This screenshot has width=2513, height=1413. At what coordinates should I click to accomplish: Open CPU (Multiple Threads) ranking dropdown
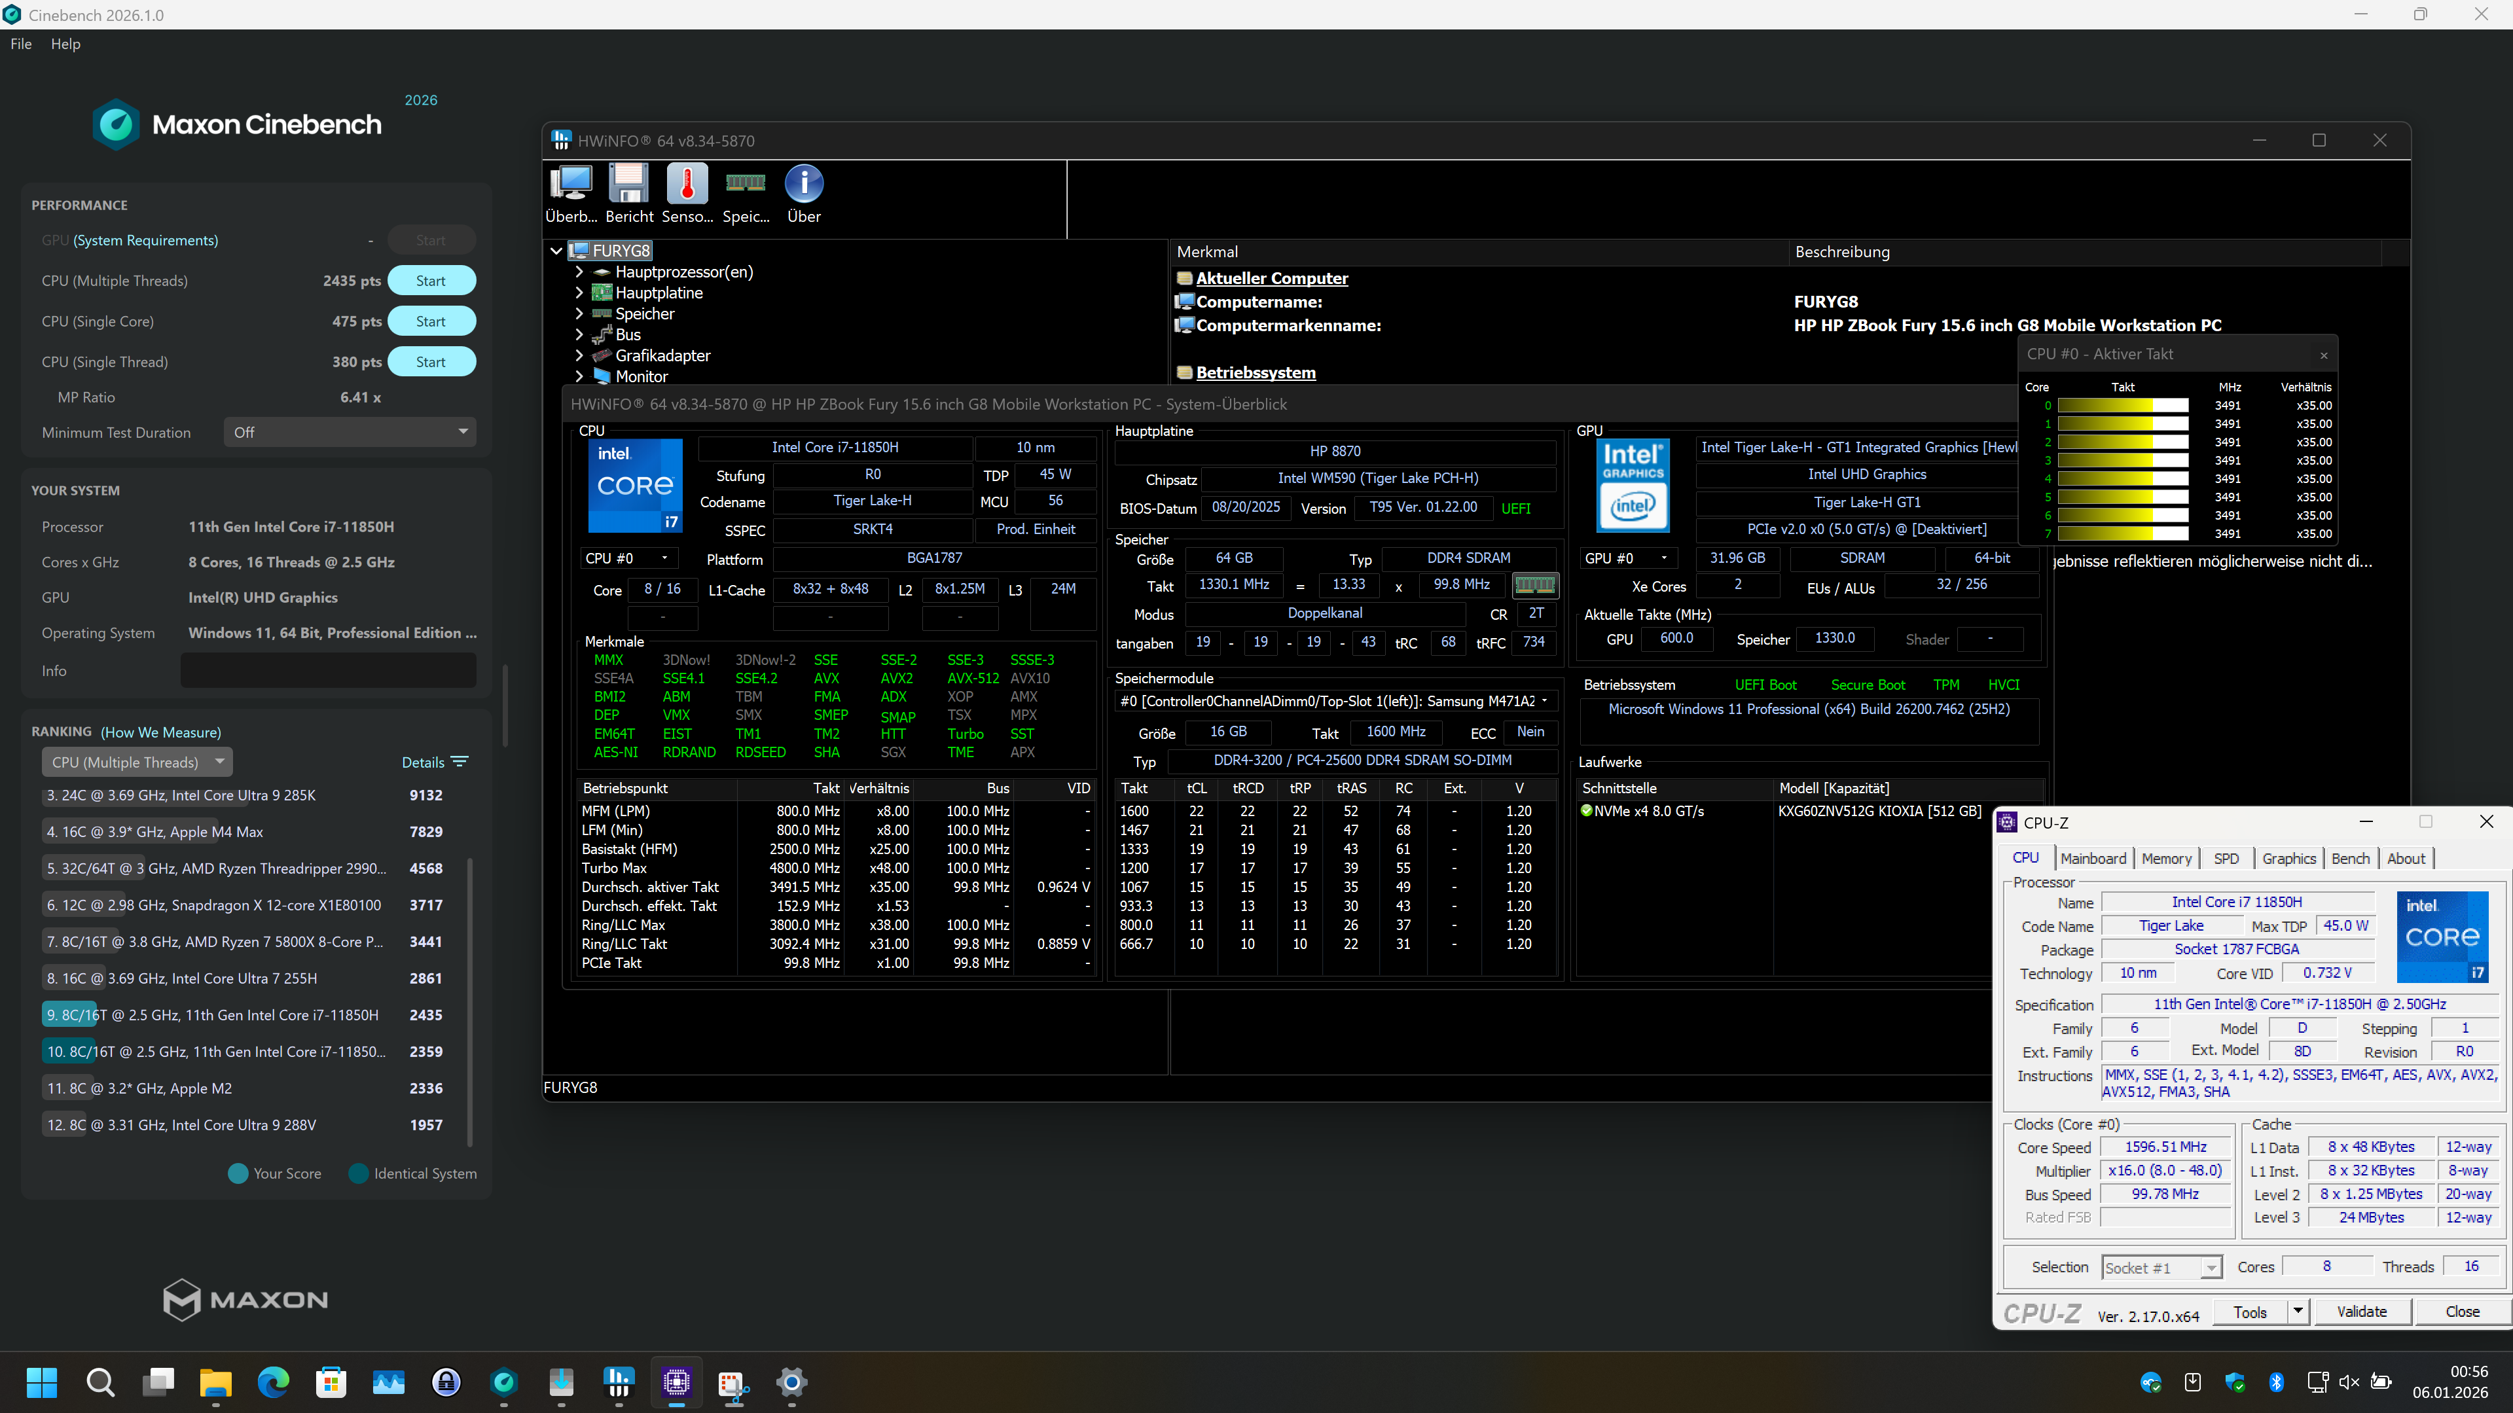point(137,762)
